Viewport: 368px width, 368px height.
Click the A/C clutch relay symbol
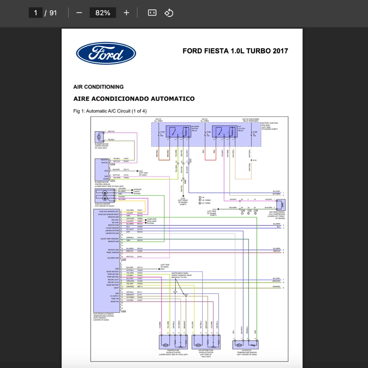pyautogui.click(x=225, y=132)
